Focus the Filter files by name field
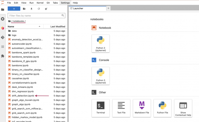 coord(36,16)
